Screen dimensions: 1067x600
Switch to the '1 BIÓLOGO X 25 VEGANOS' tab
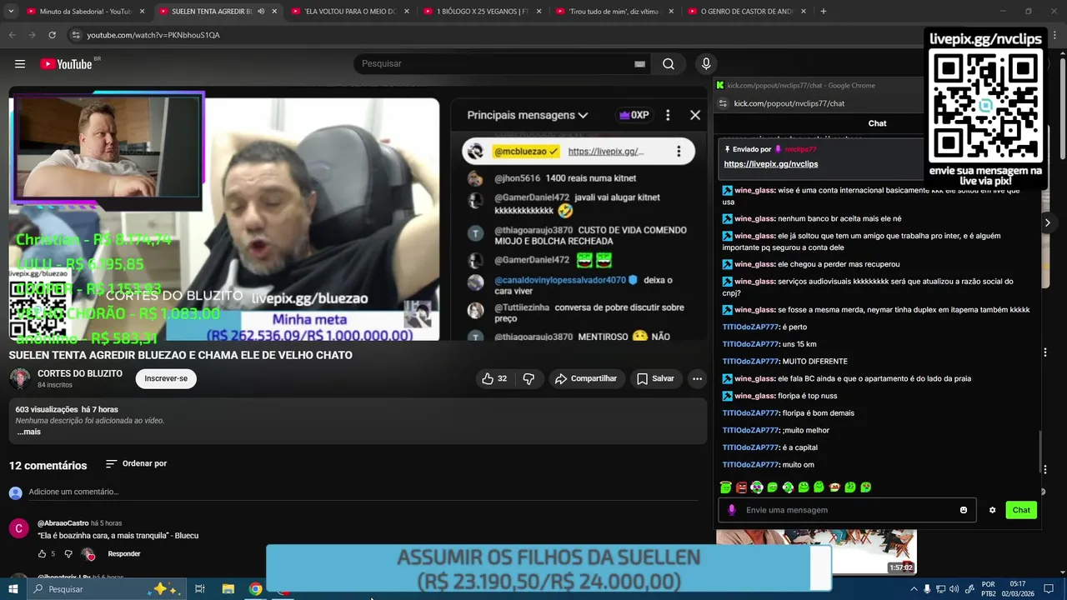coord(482,12)
